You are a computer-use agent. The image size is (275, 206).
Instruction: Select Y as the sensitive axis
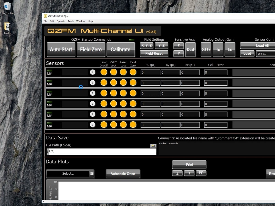[x=178, y=54]
